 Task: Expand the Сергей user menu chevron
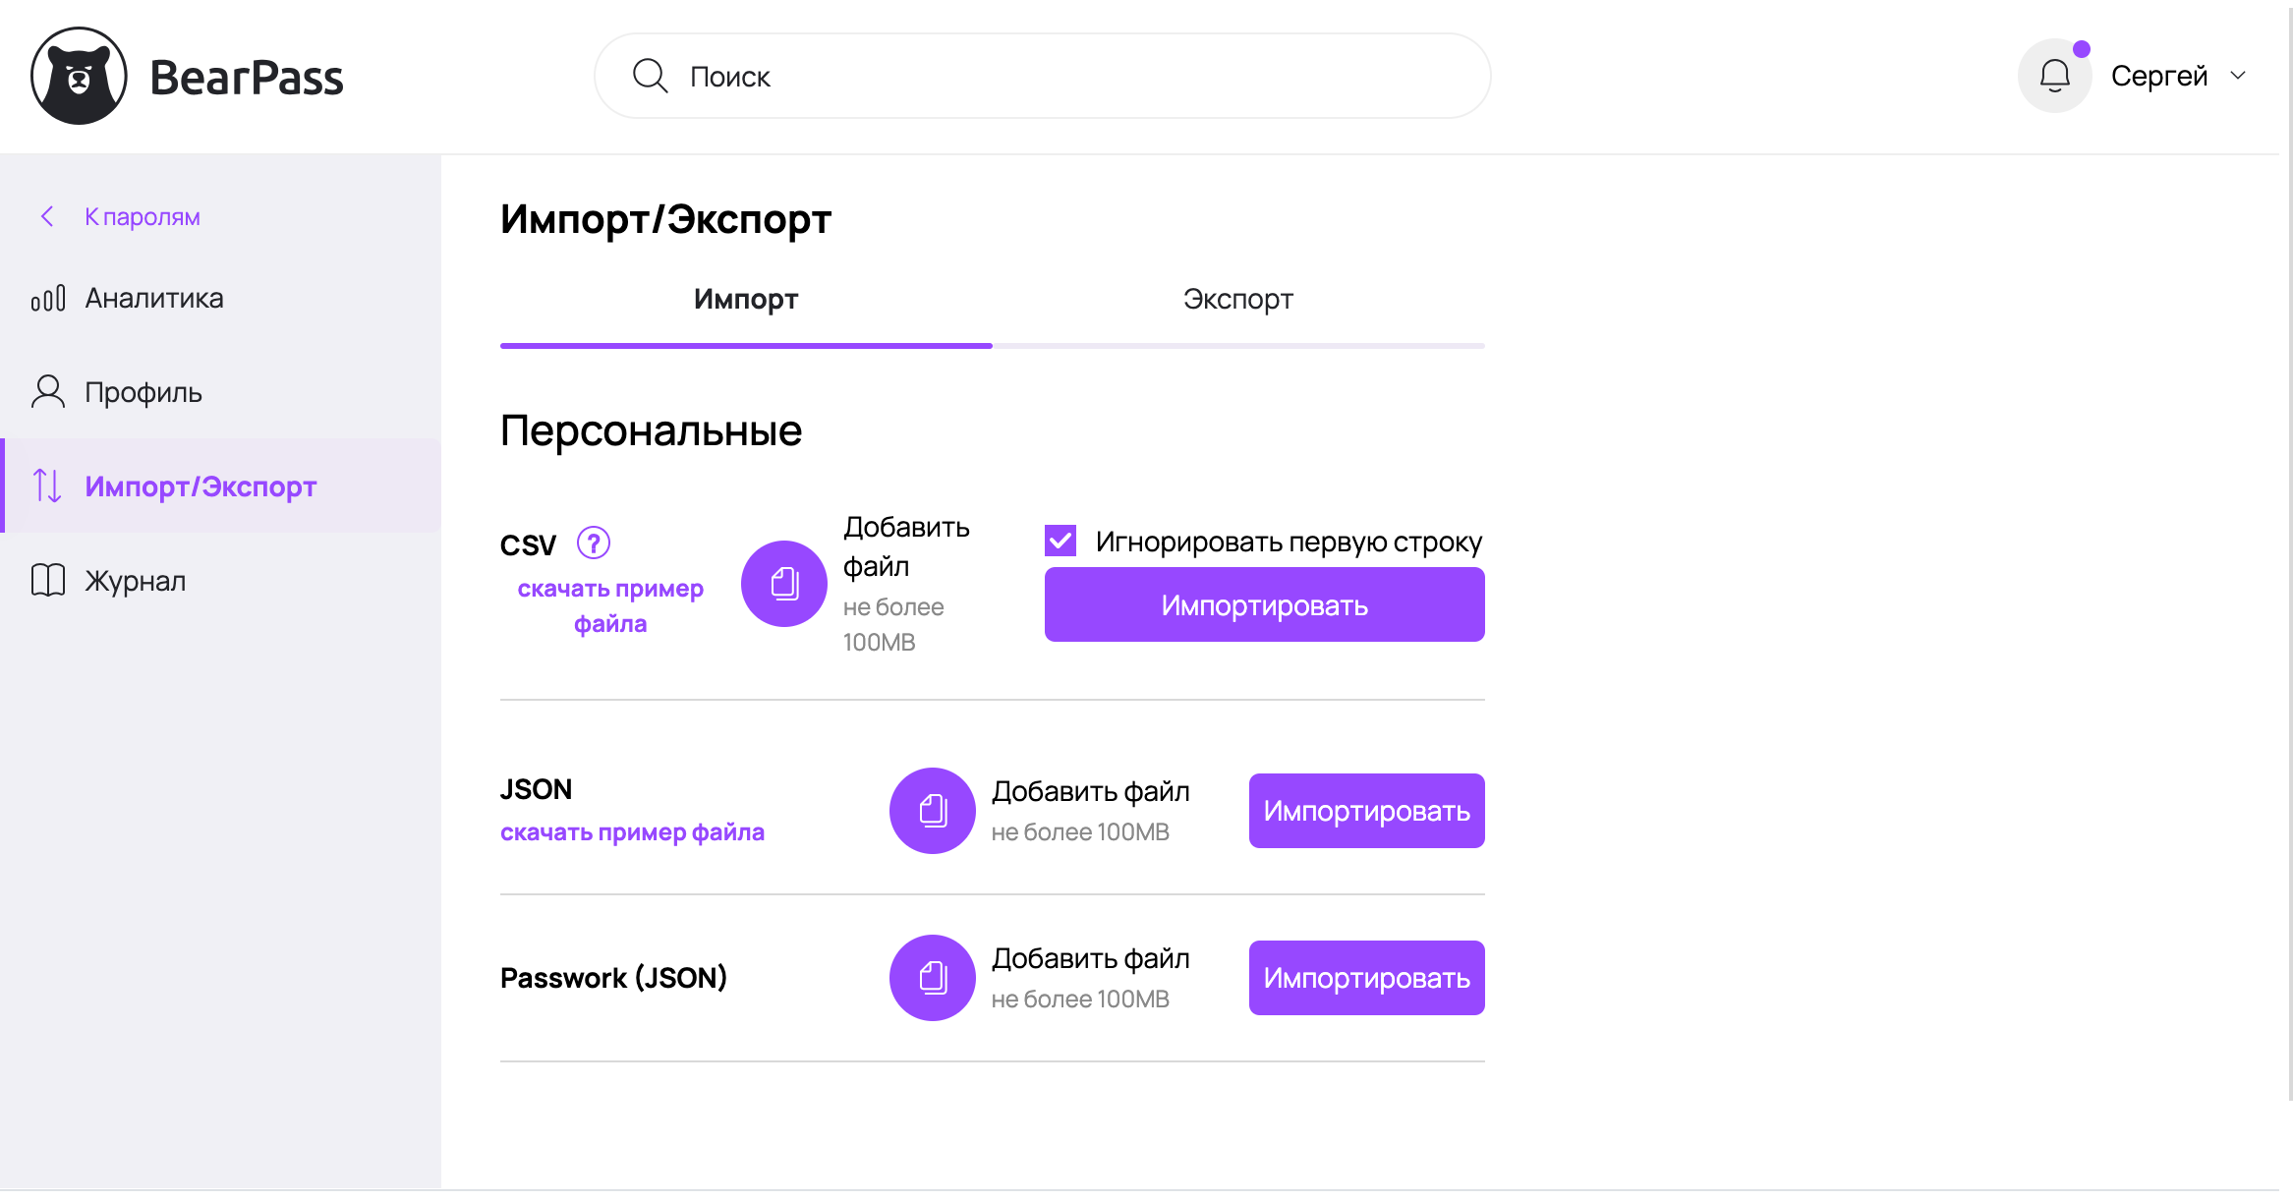2238,76
